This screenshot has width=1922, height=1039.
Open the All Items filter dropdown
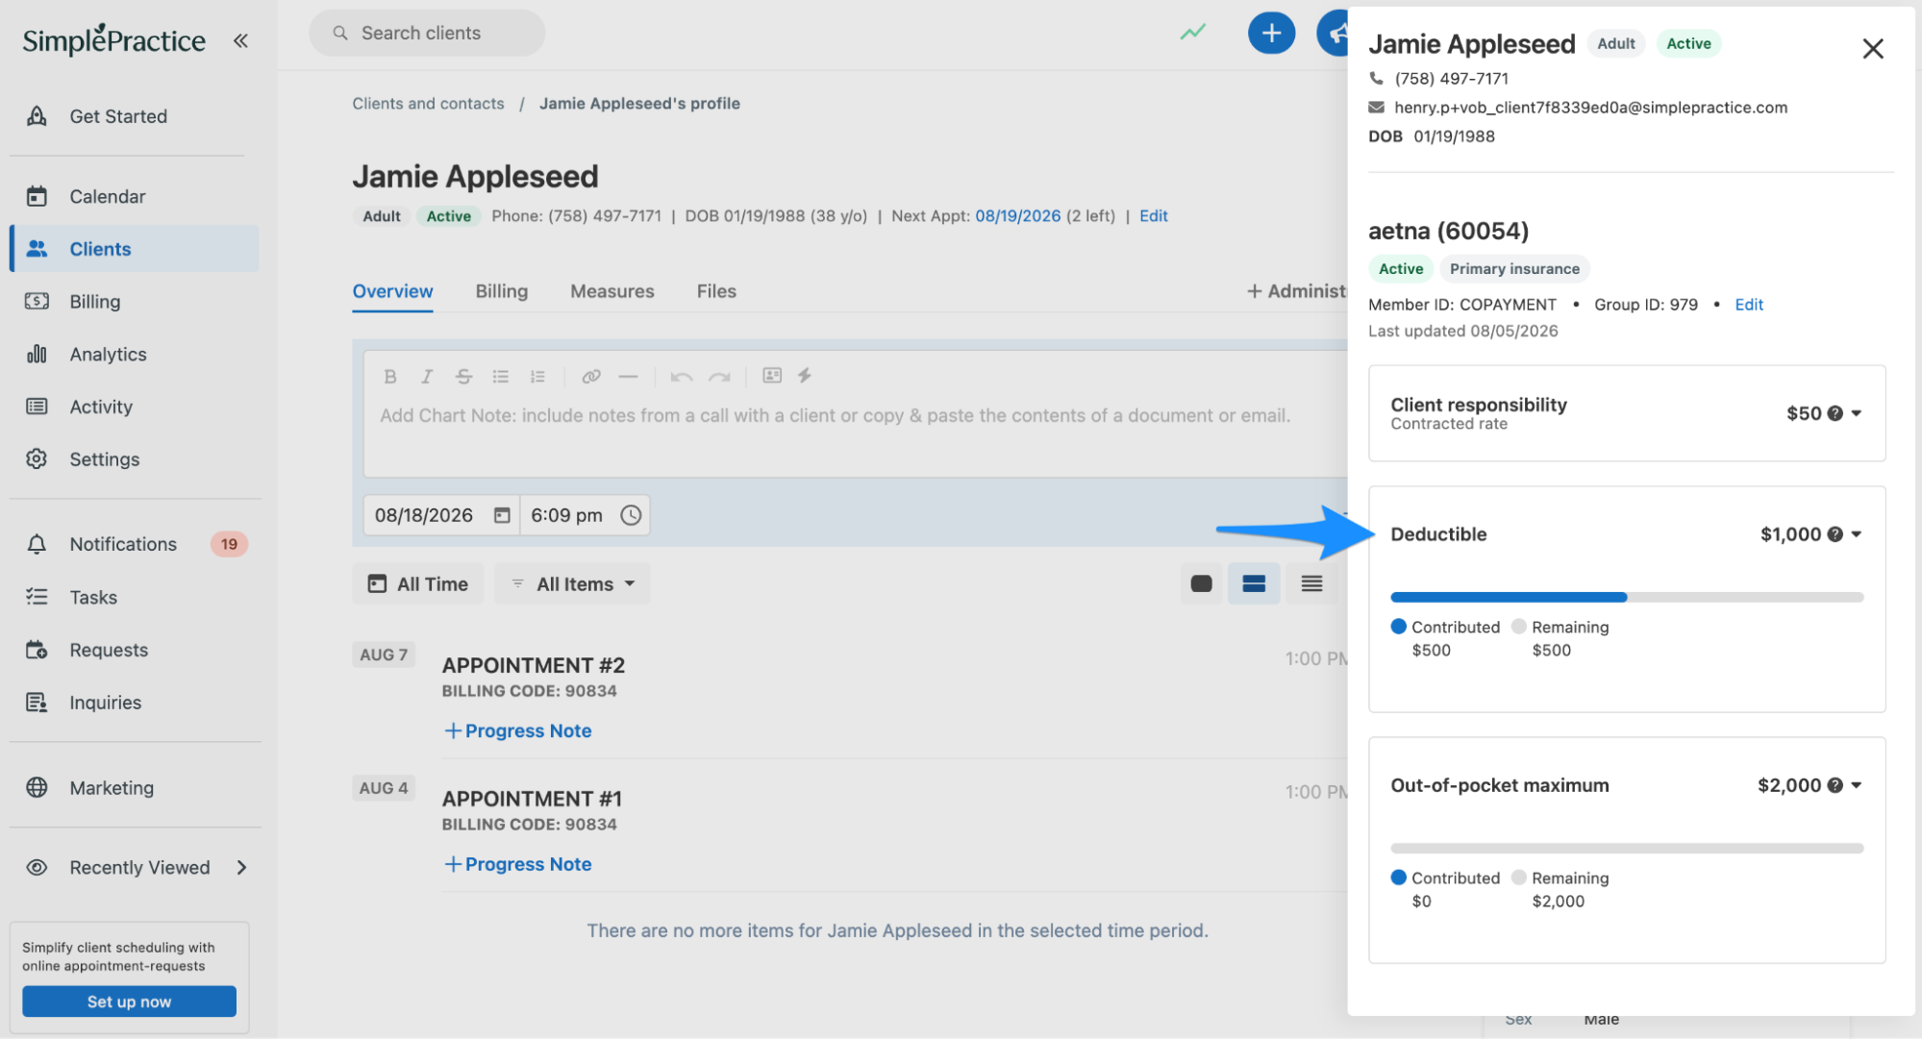click(x=573, y=583)
